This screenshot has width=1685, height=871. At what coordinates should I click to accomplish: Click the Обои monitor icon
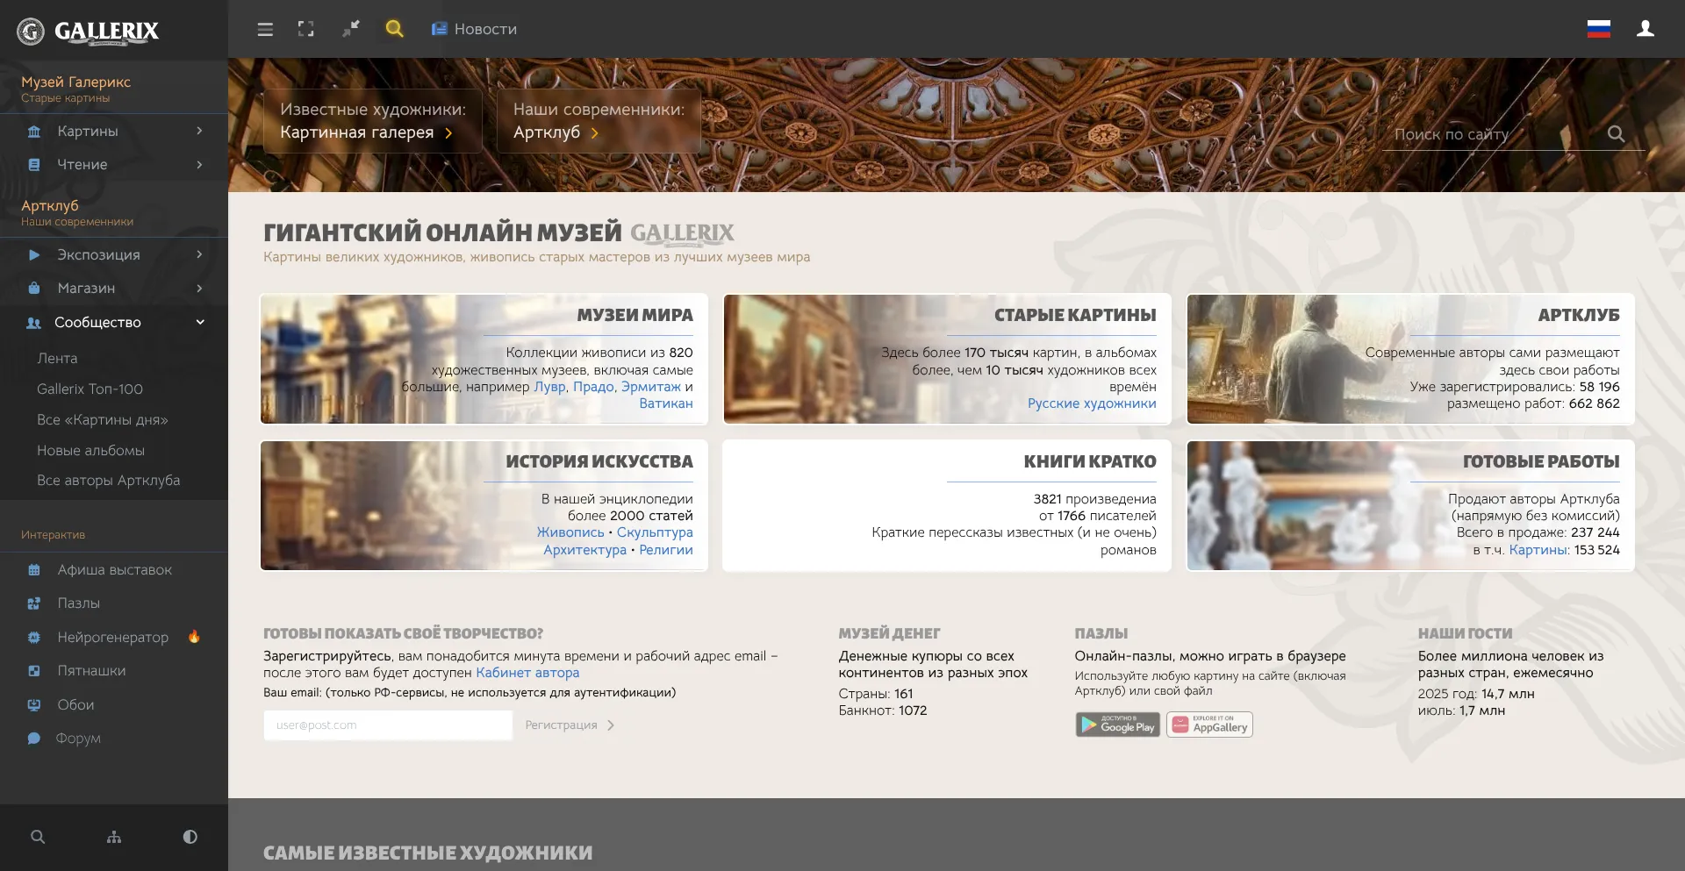[34, 704]
